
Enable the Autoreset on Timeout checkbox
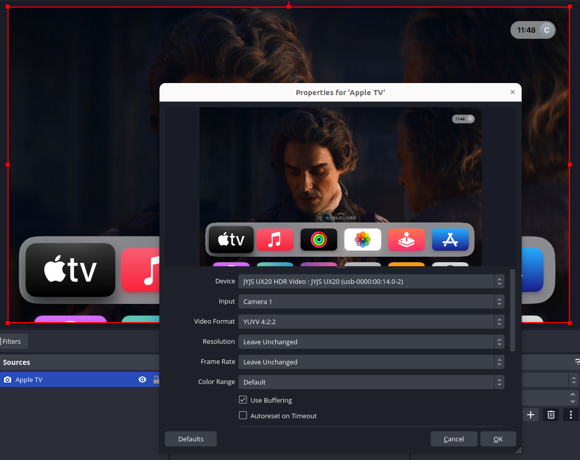point(243,416)
